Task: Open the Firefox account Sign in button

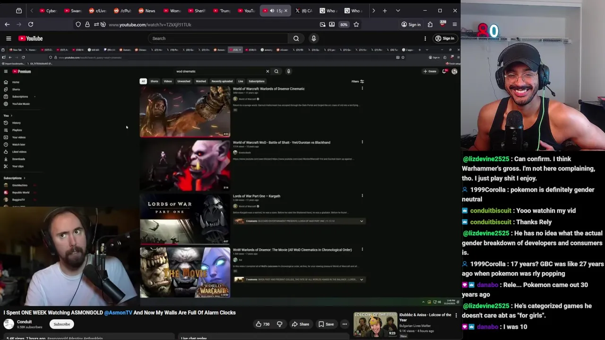Action: point(411,25)
